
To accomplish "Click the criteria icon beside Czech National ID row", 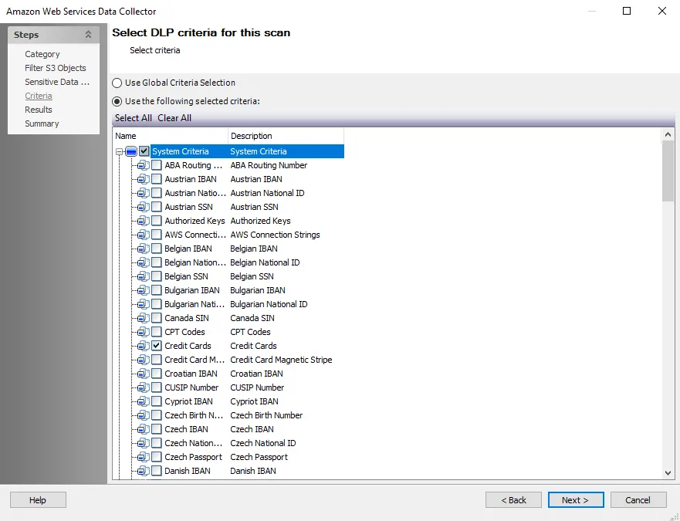I will (143, 443).
